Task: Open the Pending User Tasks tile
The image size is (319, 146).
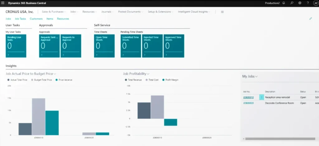Action: (x=16, y=46)
